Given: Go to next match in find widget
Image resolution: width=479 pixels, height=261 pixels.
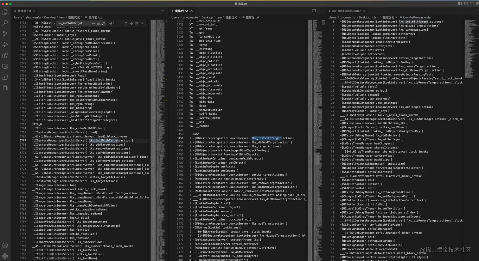Looking at the screenshot, I should click(131, 23).
